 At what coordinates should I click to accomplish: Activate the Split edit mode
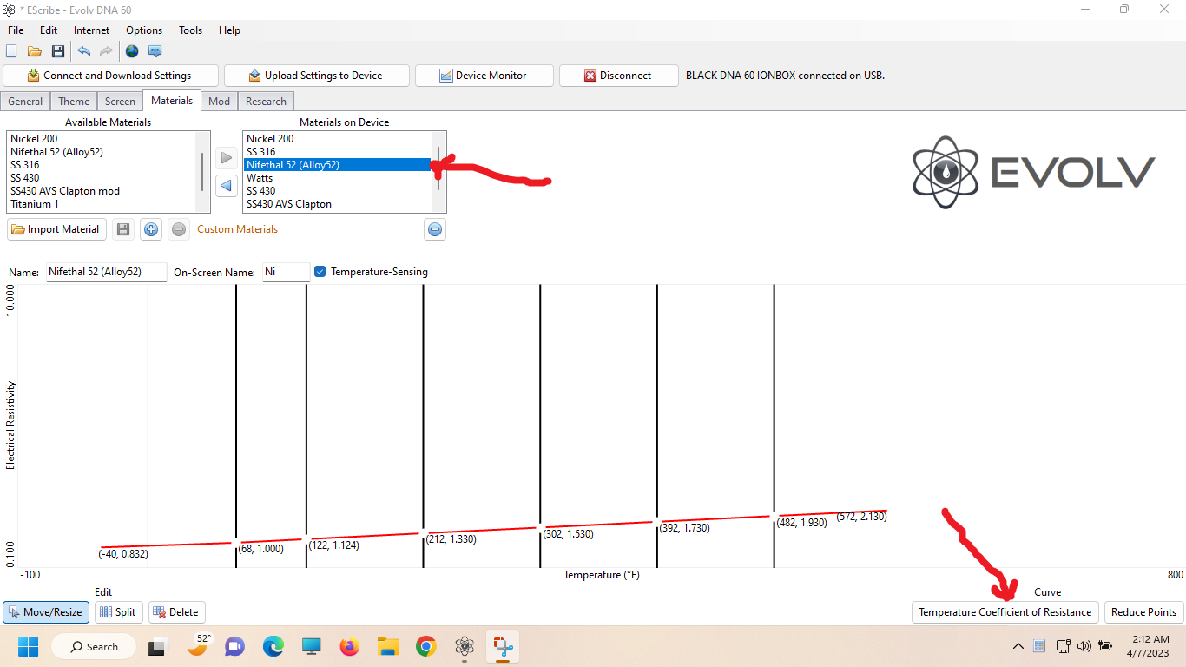point(118,612)
